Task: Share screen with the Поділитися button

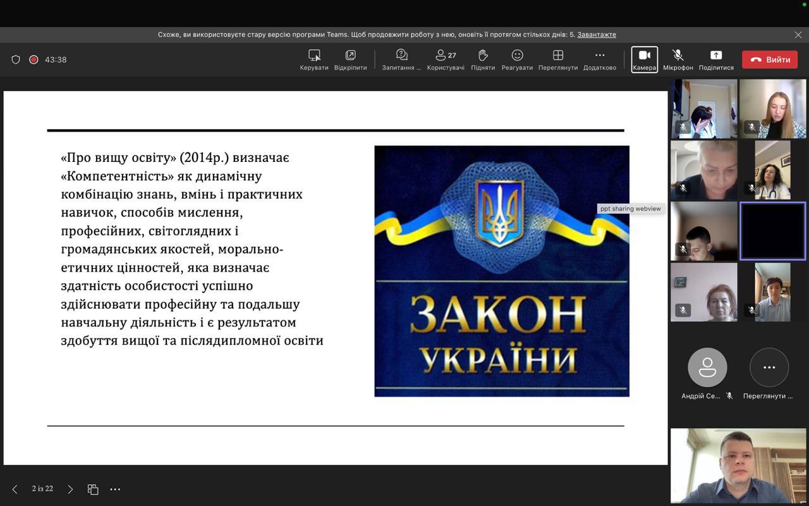Action: 716,59
